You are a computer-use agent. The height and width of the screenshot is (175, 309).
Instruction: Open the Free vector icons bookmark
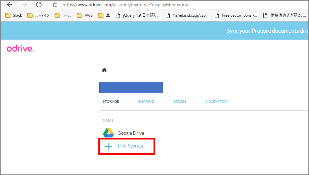(236, 15)
